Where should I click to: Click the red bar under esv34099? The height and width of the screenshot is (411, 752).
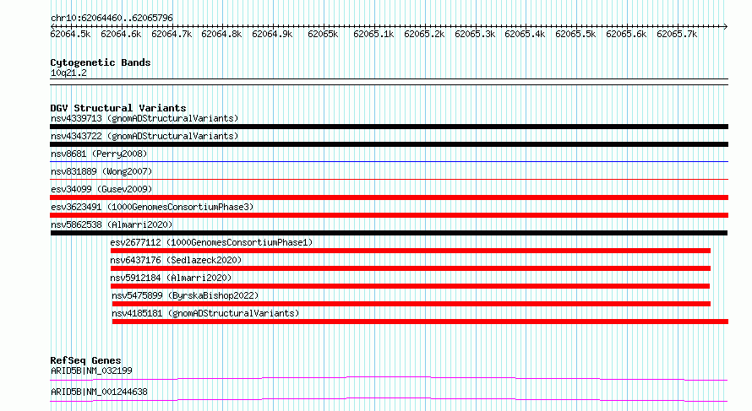point(389,197)
